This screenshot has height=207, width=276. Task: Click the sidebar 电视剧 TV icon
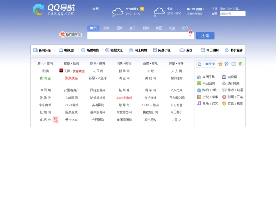pos(224,77)
